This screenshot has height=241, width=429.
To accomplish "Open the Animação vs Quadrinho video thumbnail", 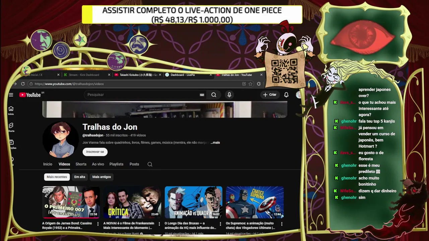I will (x=193, y=202).
